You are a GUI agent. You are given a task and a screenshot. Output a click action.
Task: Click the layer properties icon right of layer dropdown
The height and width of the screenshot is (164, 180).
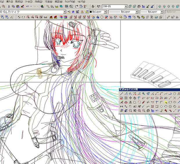coord(69,12)
